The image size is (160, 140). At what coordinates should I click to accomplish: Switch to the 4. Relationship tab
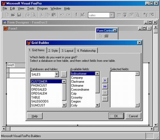point(86,51)
